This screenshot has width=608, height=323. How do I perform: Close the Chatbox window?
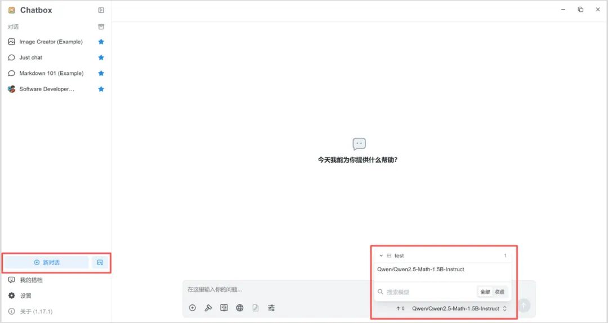pos(598,10)
